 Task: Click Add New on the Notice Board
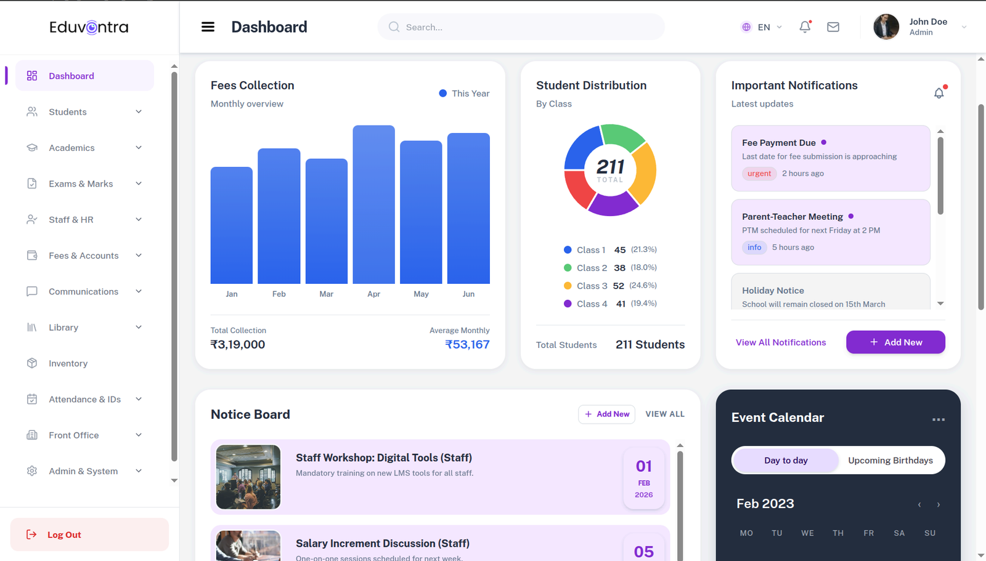606,414
